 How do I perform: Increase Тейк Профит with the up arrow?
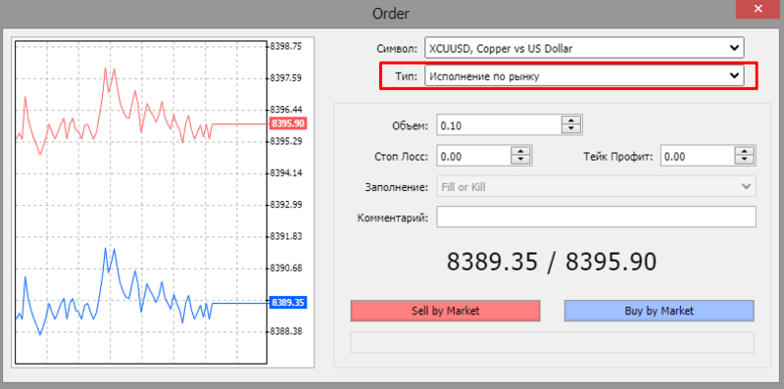pos(745,152)
